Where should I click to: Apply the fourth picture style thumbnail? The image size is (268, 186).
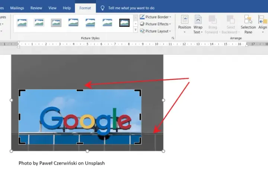pyautogui.click(x=73, y=23)
